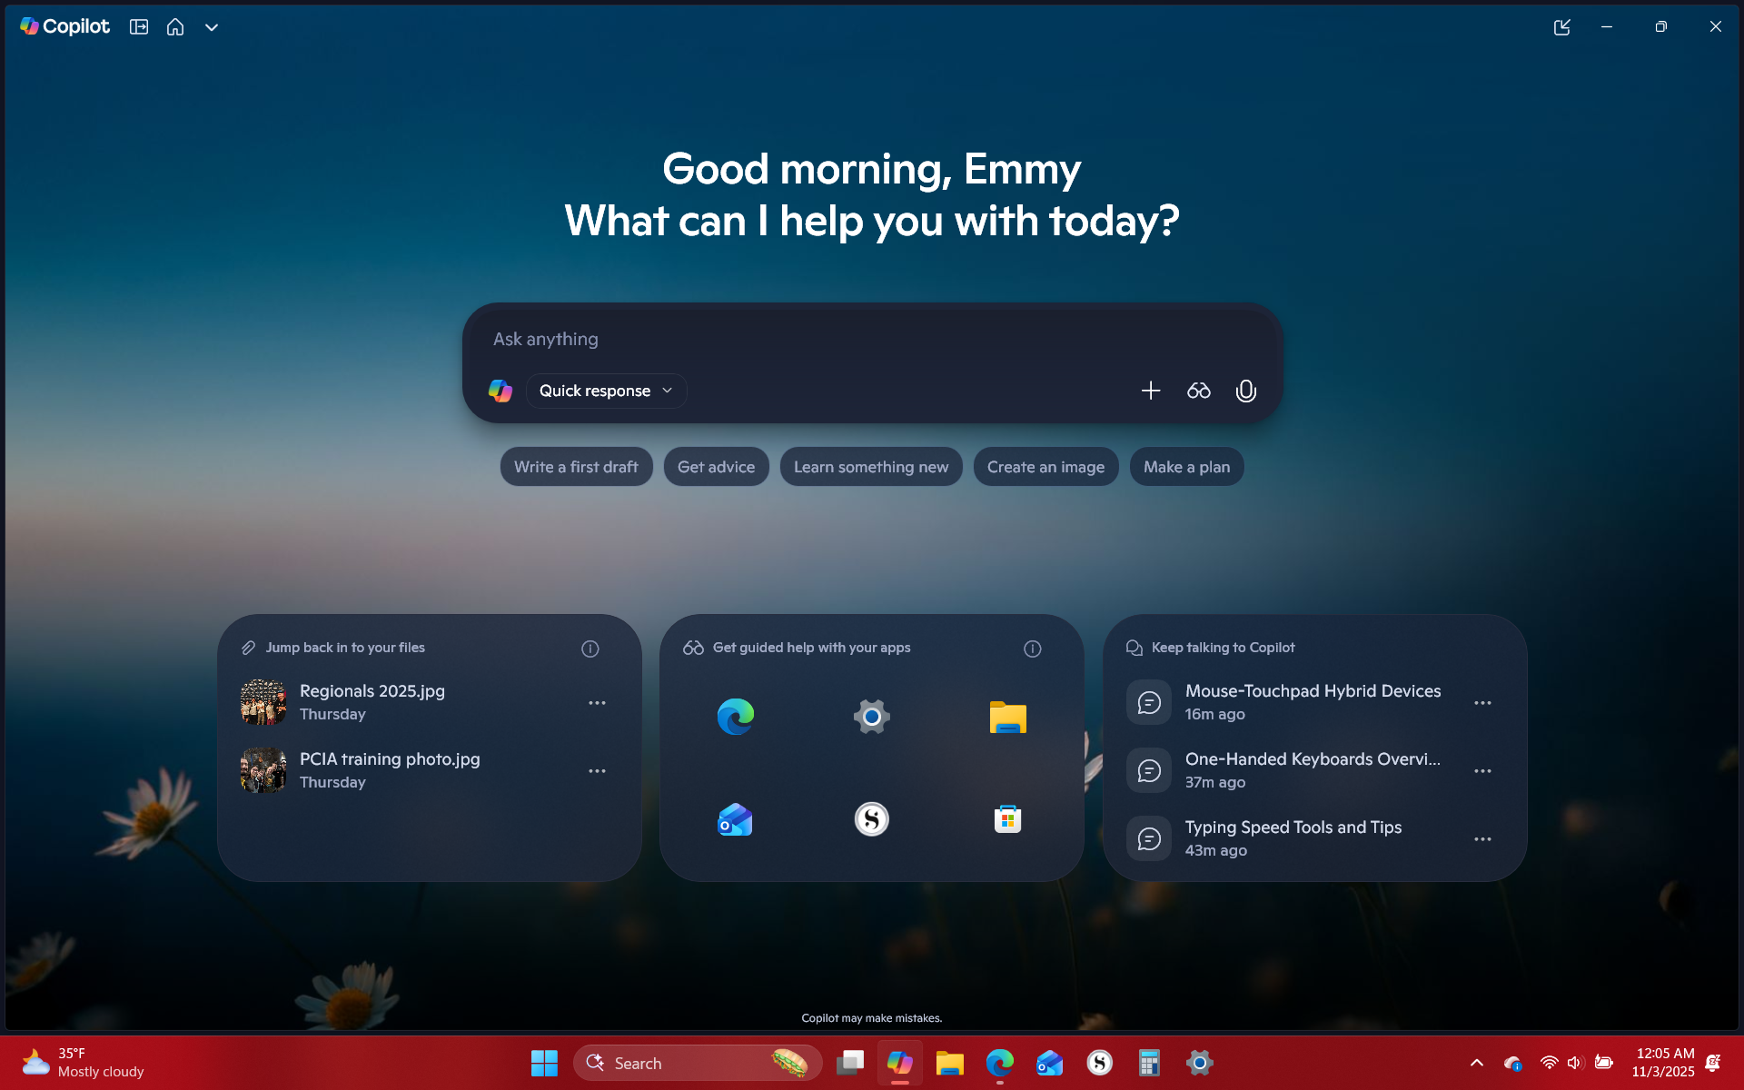Image resolution: width=1744 pixels, height=1090 pixels.
Task: Activate the Copilot Vision glasses icon
Action: 1198,391
